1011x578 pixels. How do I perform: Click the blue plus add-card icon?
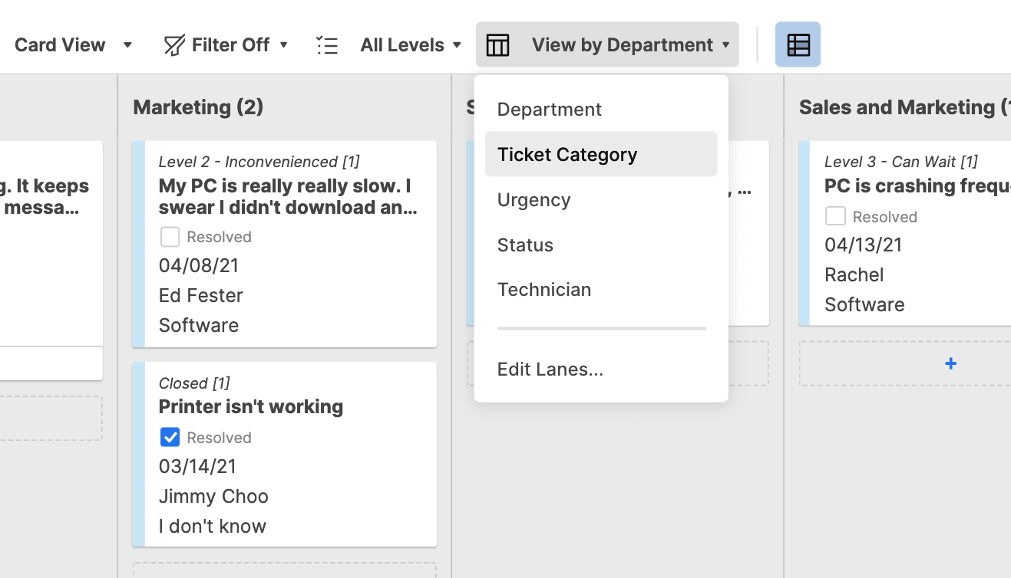pyautogui.click(x=950, y=363)
